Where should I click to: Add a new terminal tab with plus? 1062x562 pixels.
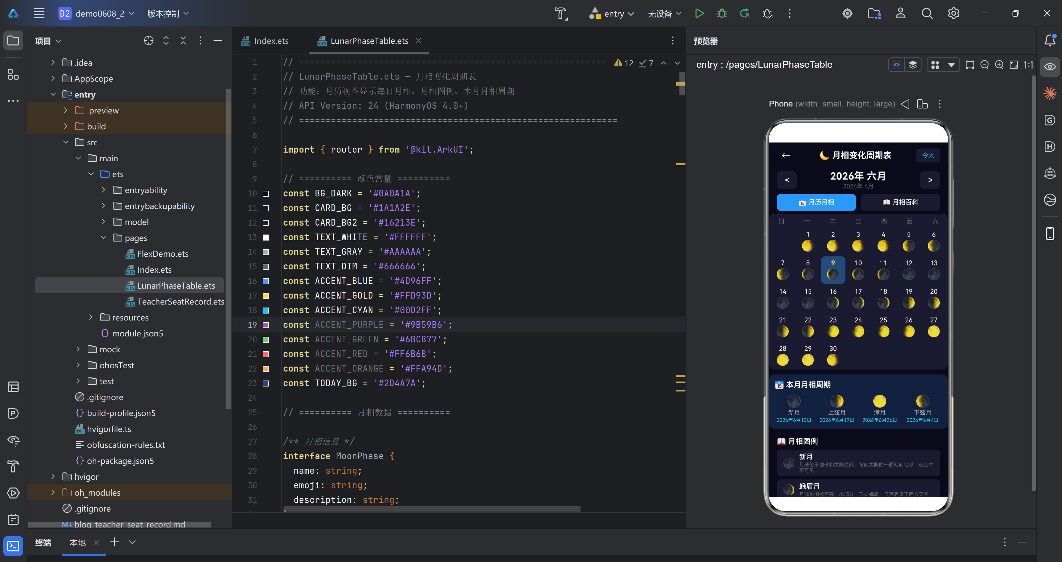pos(114,542)
